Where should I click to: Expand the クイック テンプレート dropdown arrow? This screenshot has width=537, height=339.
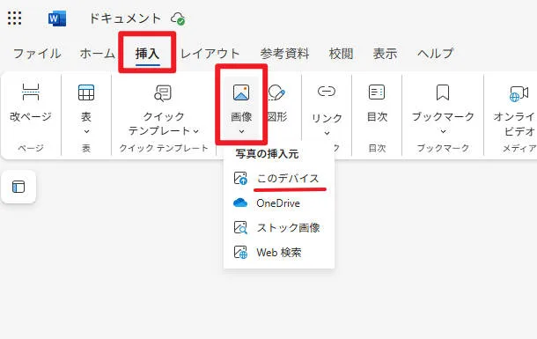point(196,131)
